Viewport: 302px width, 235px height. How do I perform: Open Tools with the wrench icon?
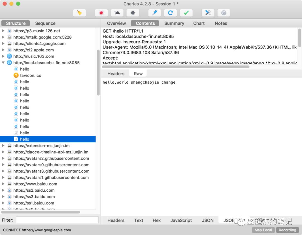pyautogui.click(x=208, y=13)
